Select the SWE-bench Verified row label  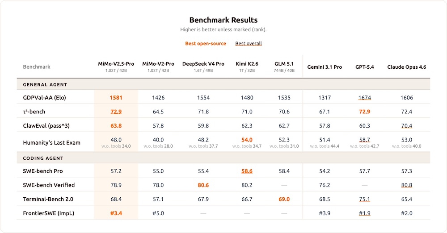[x=49, y=185]
